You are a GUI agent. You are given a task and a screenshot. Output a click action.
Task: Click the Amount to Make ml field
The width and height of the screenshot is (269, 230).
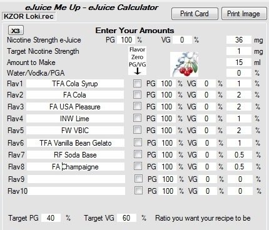[239, 62]
